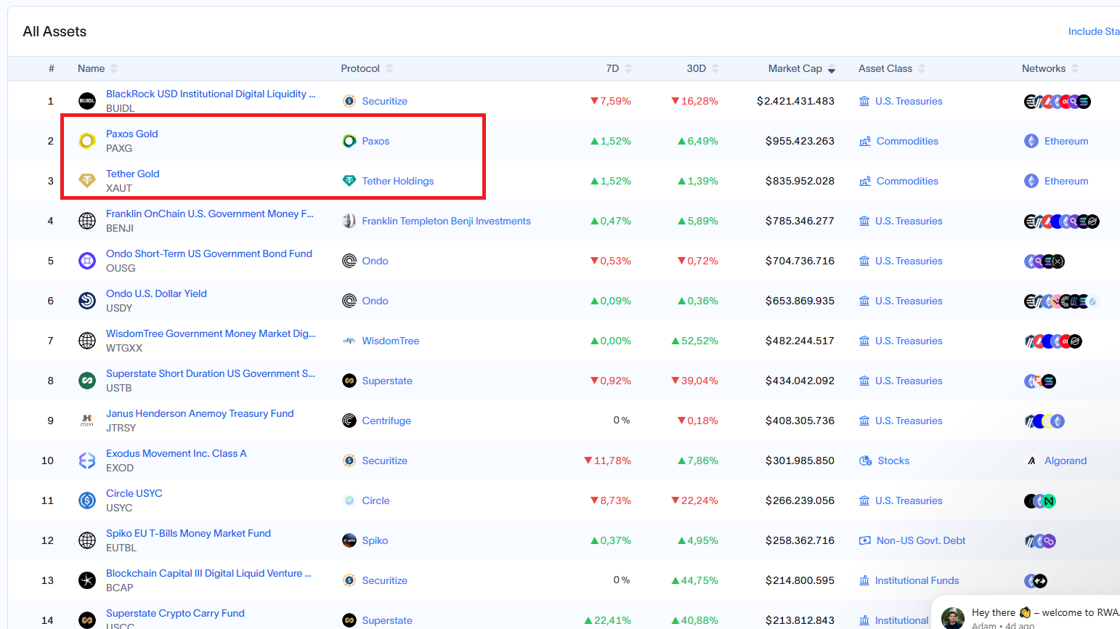This screenshot has height=629, width=1120.
Task: Click the Ethereum network icon in Paxos Gold row
Action: tap(1031, 141)
